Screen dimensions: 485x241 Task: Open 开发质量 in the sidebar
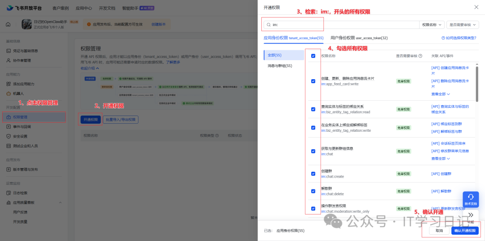click(x=20, y=222)
